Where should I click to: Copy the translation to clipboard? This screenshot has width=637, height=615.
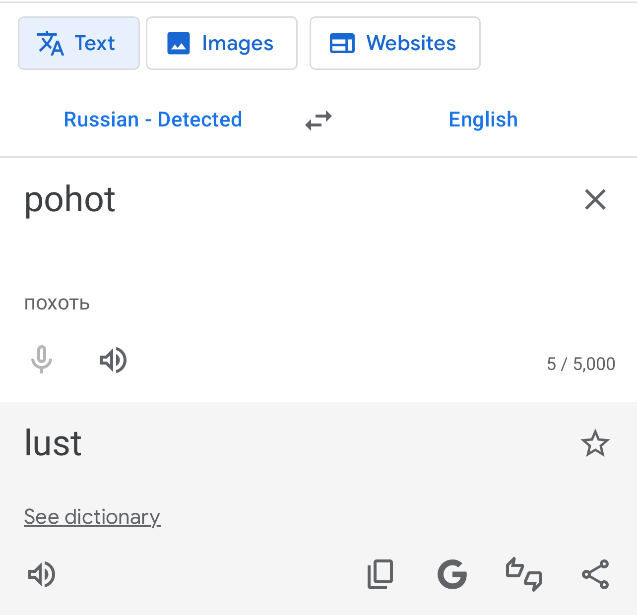coord(381,574)
